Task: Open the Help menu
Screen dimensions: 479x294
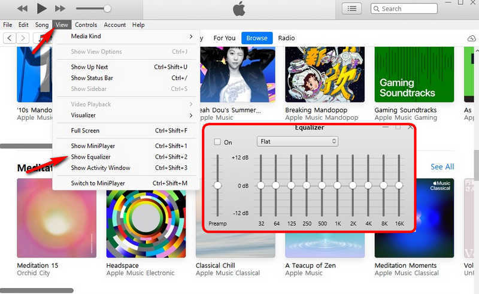Action: tap(138, 25)
